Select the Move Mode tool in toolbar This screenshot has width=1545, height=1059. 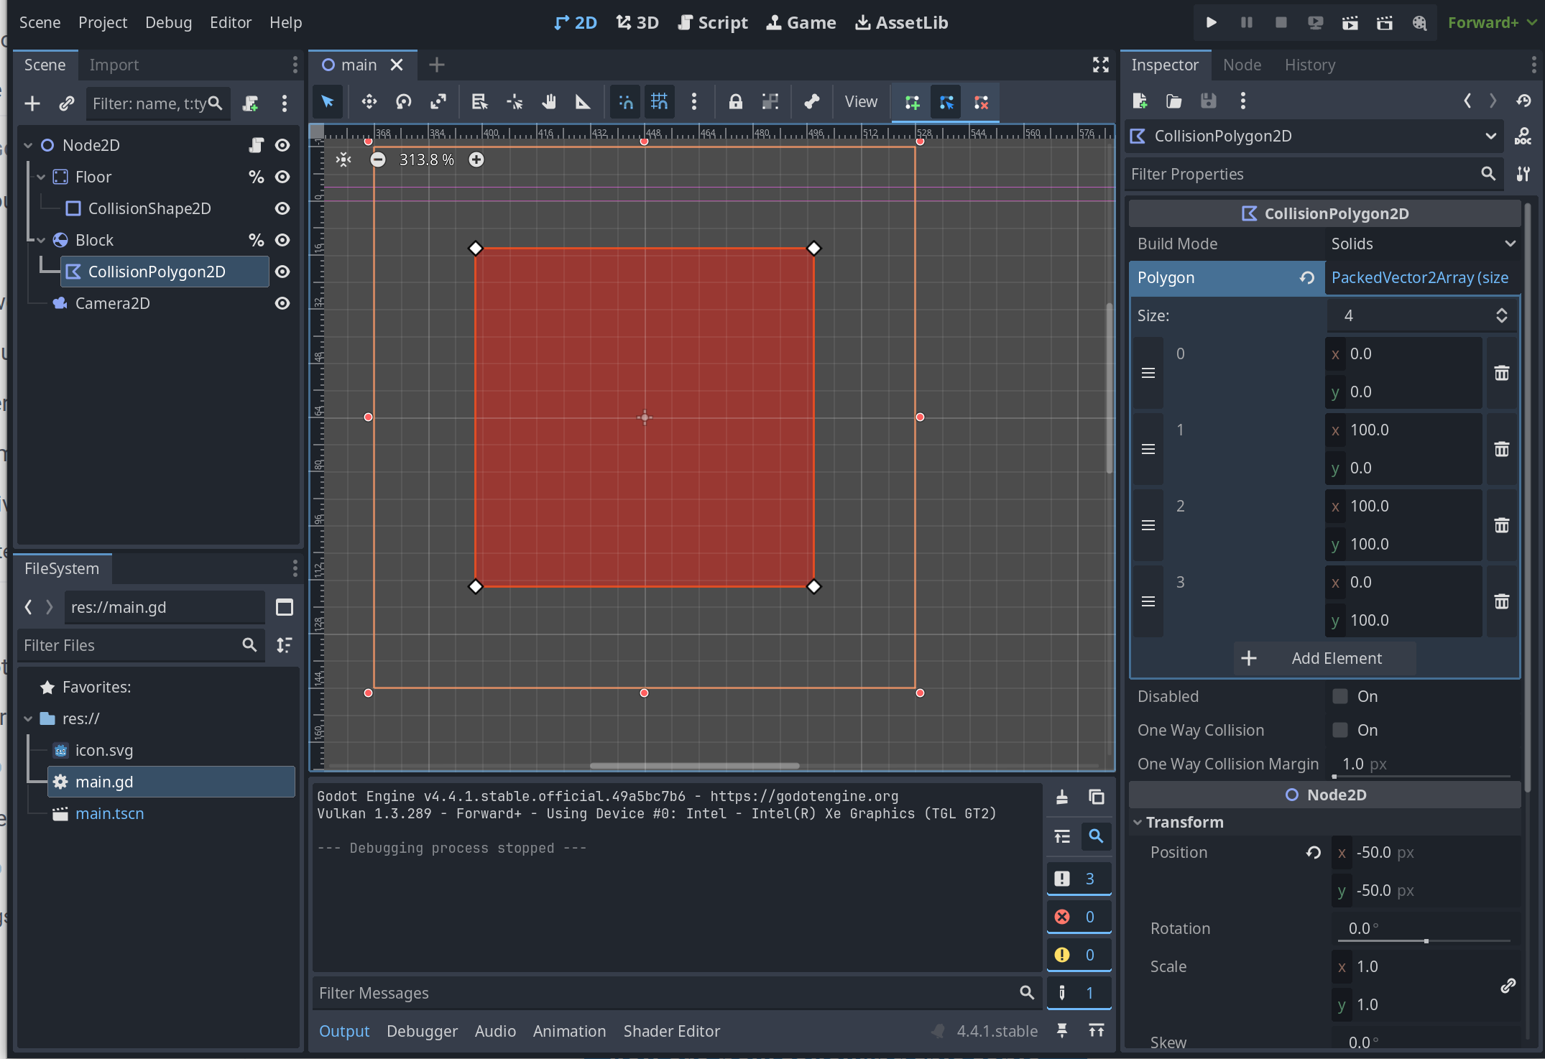point(369,102)
